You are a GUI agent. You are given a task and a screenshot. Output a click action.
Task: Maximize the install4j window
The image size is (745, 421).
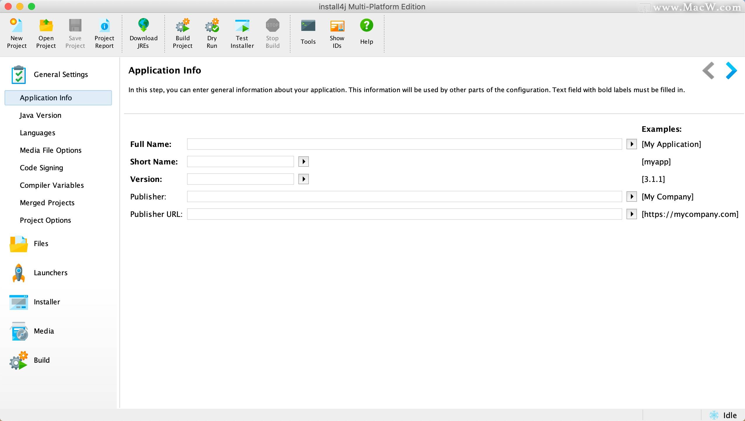click(x=32, y=6)
